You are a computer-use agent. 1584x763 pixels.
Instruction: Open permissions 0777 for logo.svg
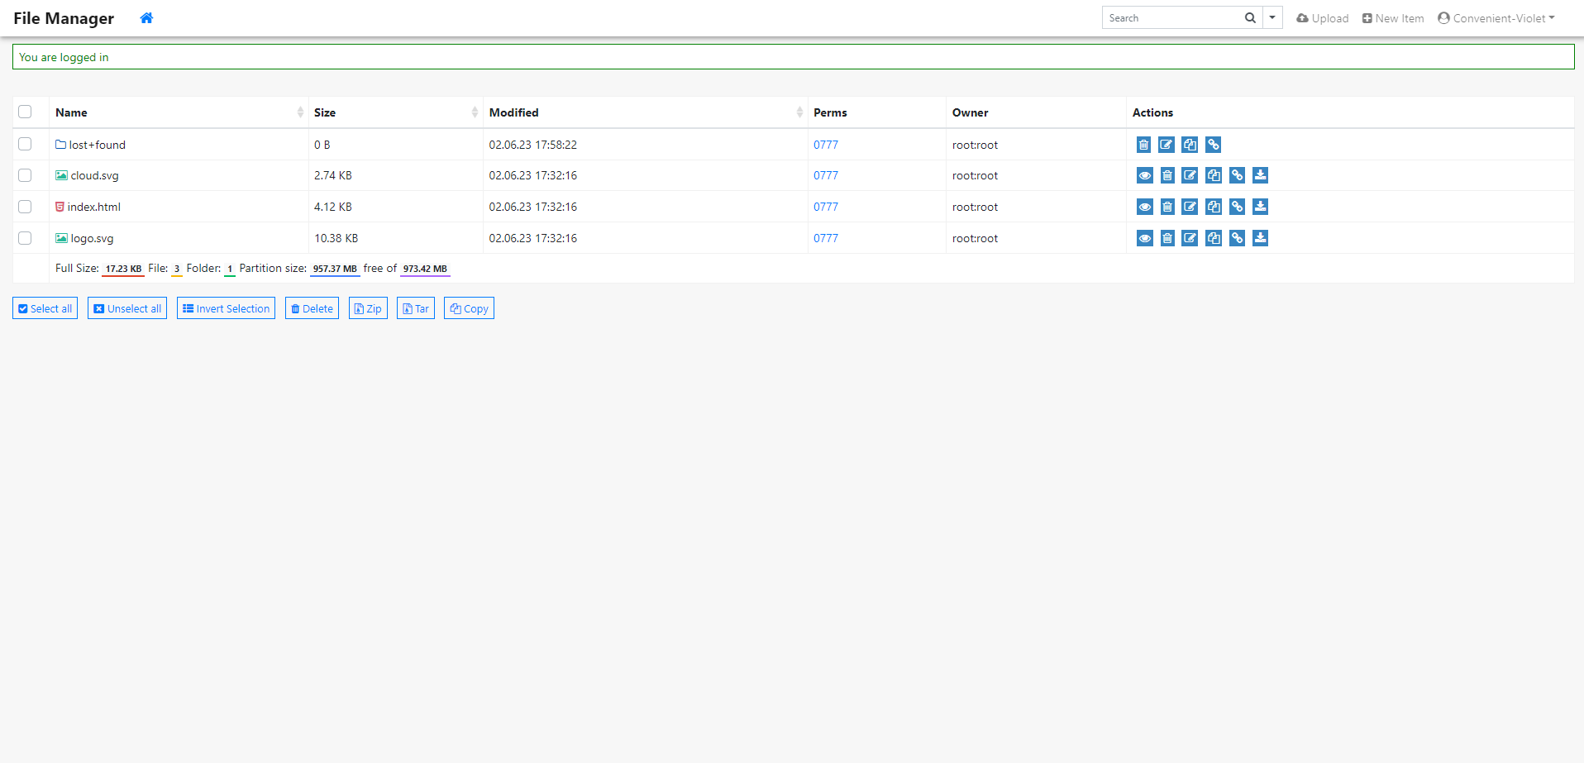(826, 238)
